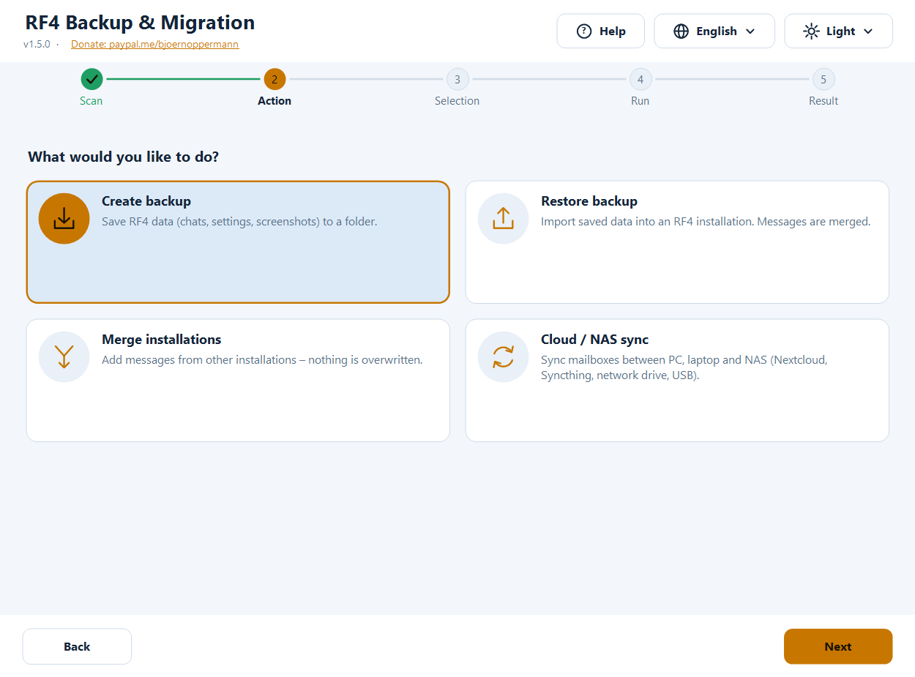Click the "Save RF4 data" description text
Viewport: 915px width, 677px height.
click(x=239, y=221)
